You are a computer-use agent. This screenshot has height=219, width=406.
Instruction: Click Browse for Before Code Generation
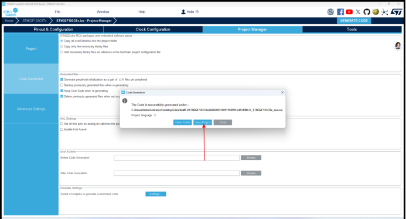[x=251, y=158]
